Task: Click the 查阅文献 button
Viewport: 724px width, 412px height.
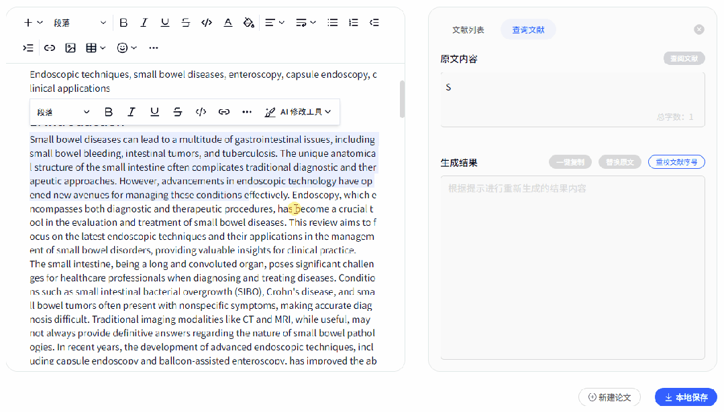Action: [x=684, y=58]
